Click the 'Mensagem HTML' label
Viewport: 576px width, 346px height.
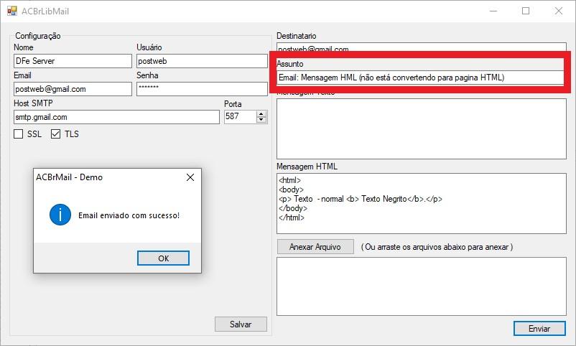point(307,167)
